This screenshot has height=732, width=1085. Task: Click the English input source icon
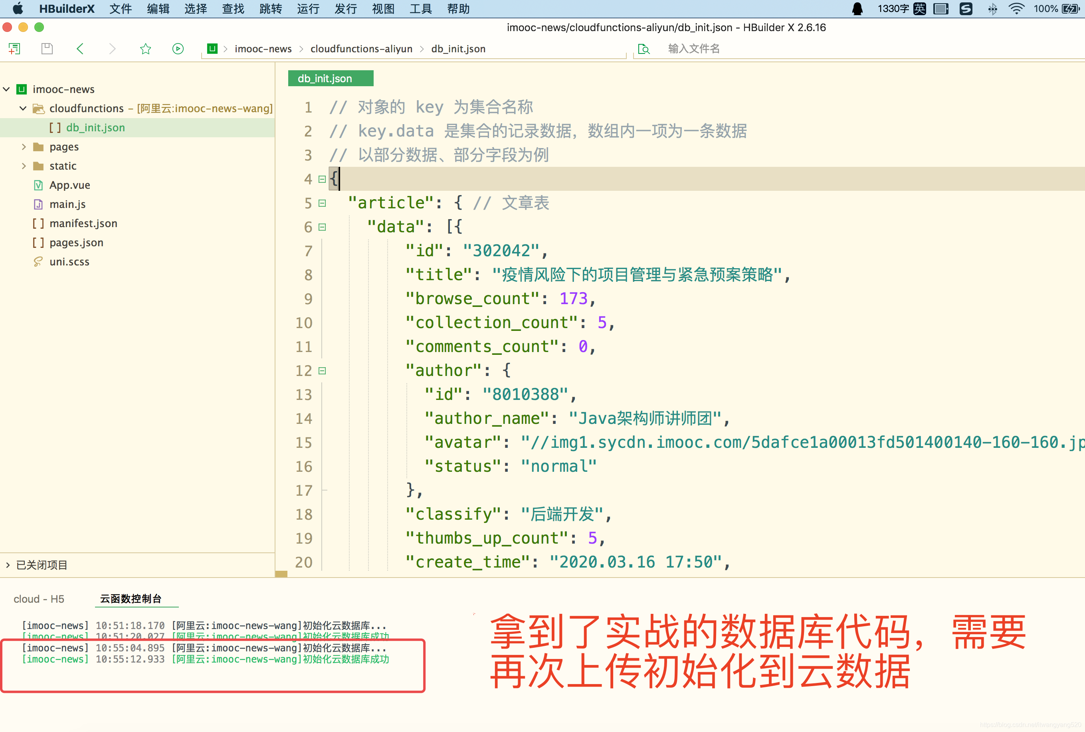pos(919,8)
